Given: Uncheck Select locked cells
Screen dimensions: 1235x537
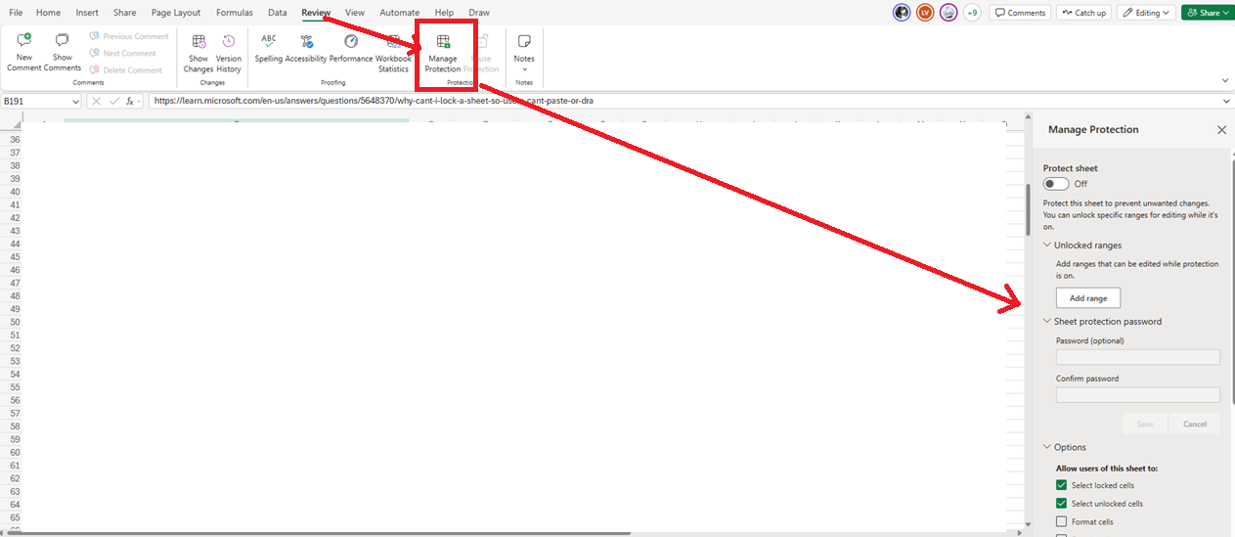Looking at the screenshot, I should coord(1062,485).
